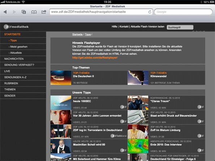Open the Safari pages/tabs overview icon
The width and height of the screenshot is (215, 161).
tap(23, 12)
